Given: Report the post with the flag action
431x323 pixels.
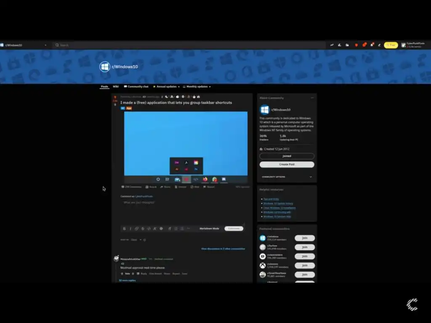Looking at the screenshot, I should 209,187.
